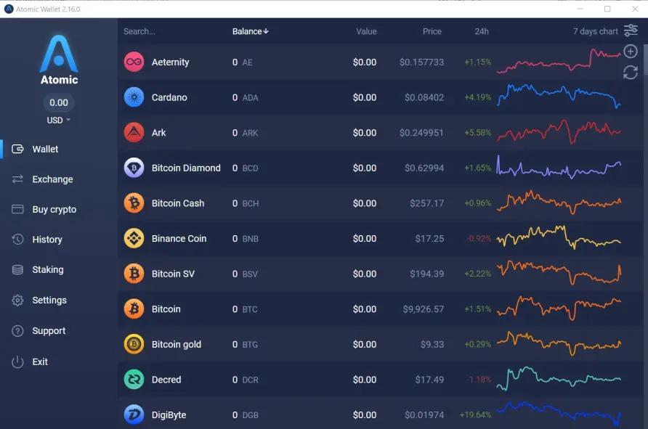This screenshot has width=648, height=429.
Task: Select the Aeternity name text
Action: click(170, 62)
